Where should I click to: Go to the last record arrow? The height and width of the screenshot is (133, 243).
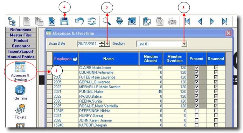coord(224,21)
